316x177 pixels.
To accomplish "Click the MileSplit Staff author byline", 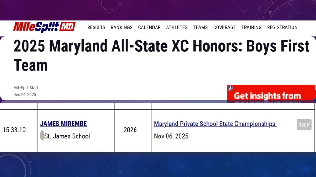I will click(26, 88).
